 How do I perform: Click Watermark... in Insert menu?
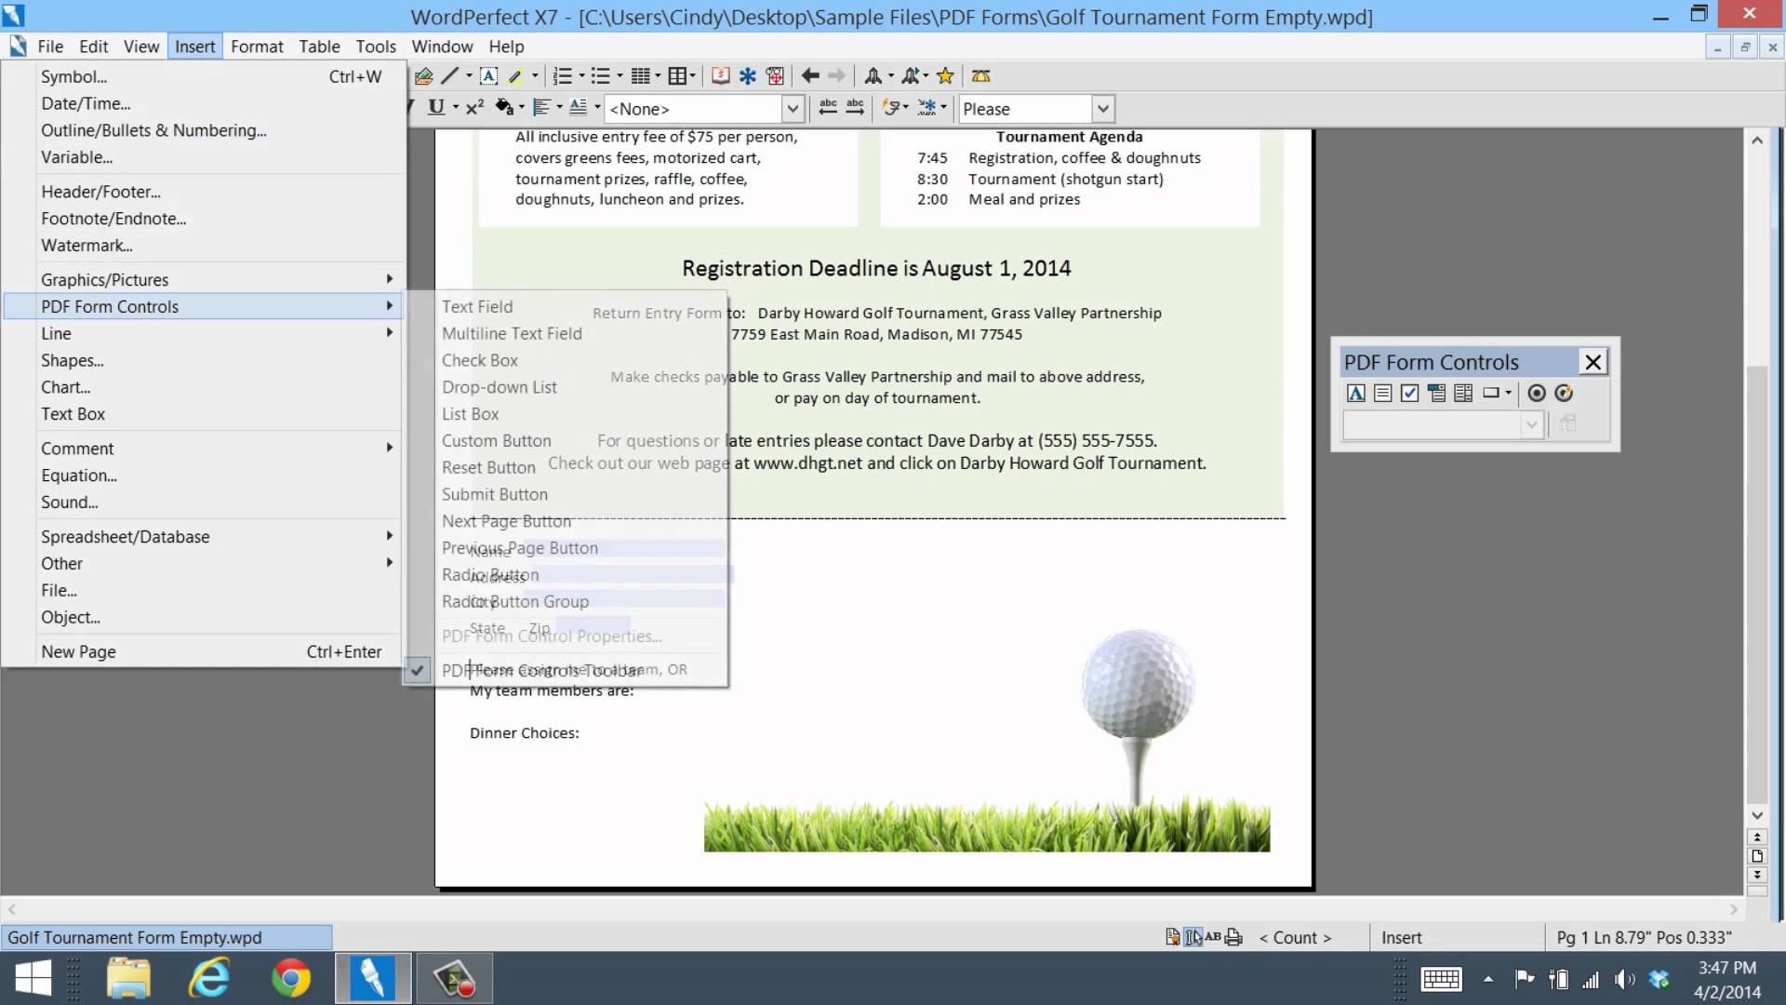coord(87,246)
